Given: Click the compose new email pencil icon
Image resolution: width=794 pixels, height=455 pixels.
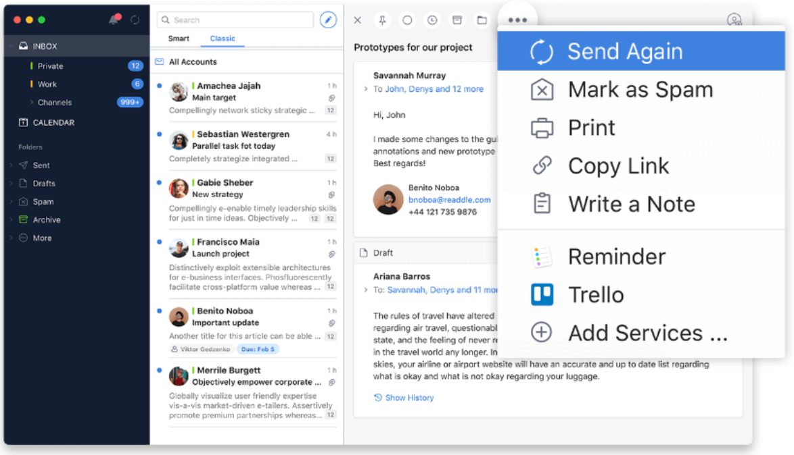Looking at the screenshot, I should point(328,20).
